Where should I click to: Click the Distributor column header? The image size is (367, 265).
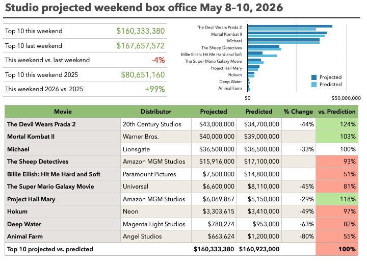156,112
